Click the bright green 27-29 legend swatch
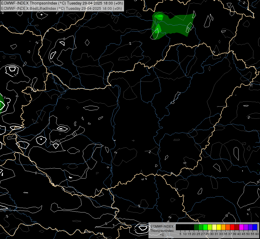Screen dimensions: 260x239 pos(205,227)
